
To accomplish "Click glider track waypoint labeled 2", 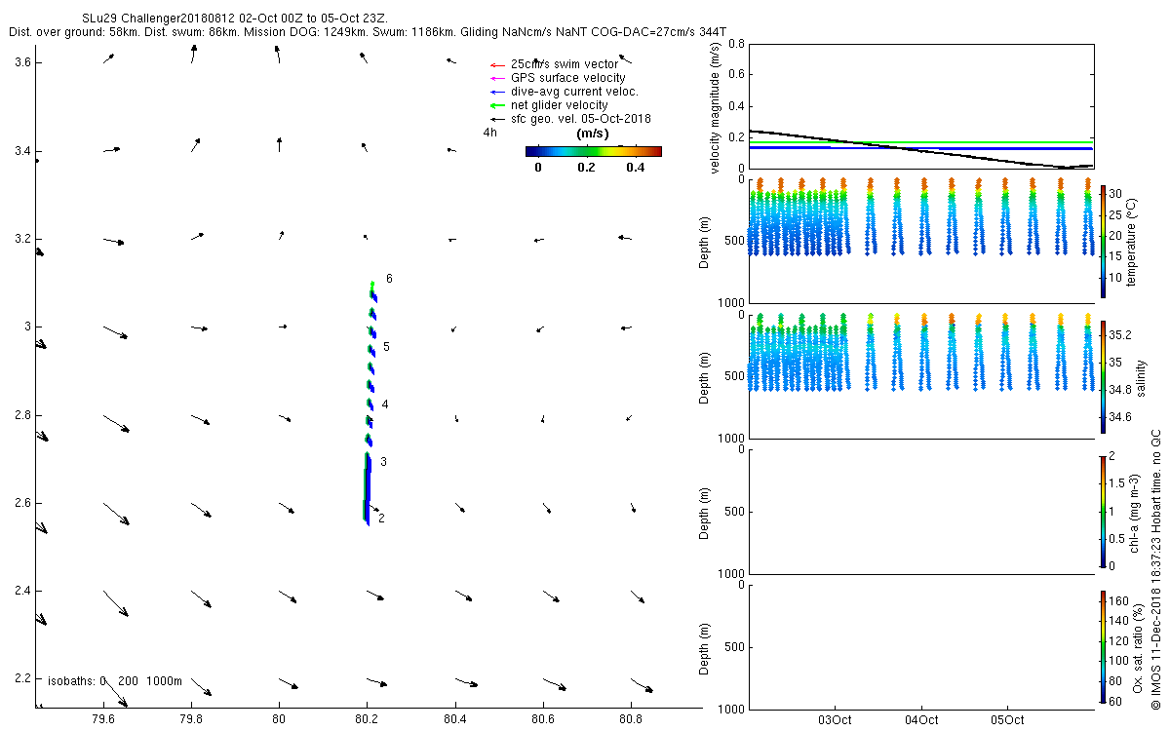I will coord(381,519).
